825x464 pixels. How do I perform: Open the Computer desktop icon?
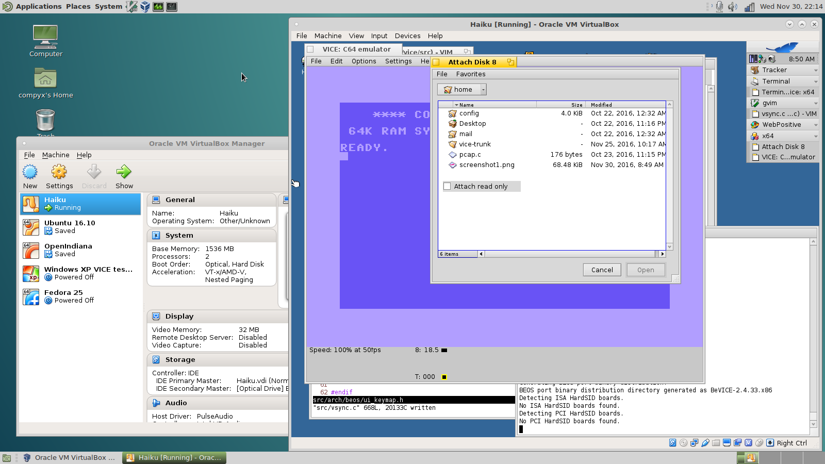pos(45,41)
